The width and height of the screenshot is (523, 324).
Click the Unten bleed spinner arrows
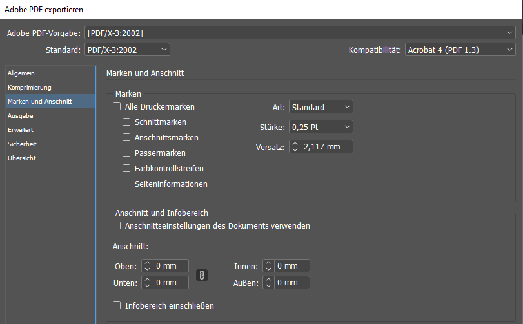click(x=147, y=283)
